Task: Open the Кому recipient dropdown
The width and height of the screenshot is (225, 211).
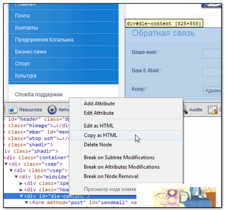Action: click(212, 91)
